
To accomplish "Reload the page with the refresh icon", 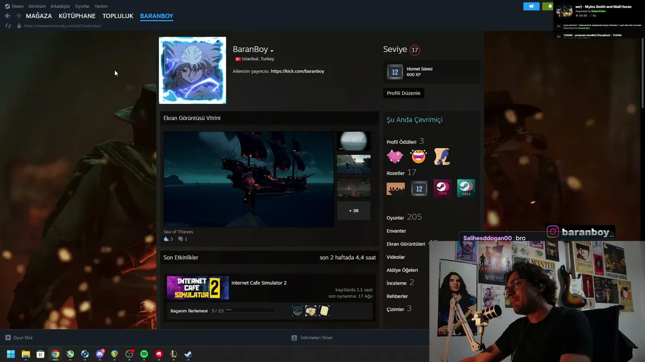I will tap(8, 26).
